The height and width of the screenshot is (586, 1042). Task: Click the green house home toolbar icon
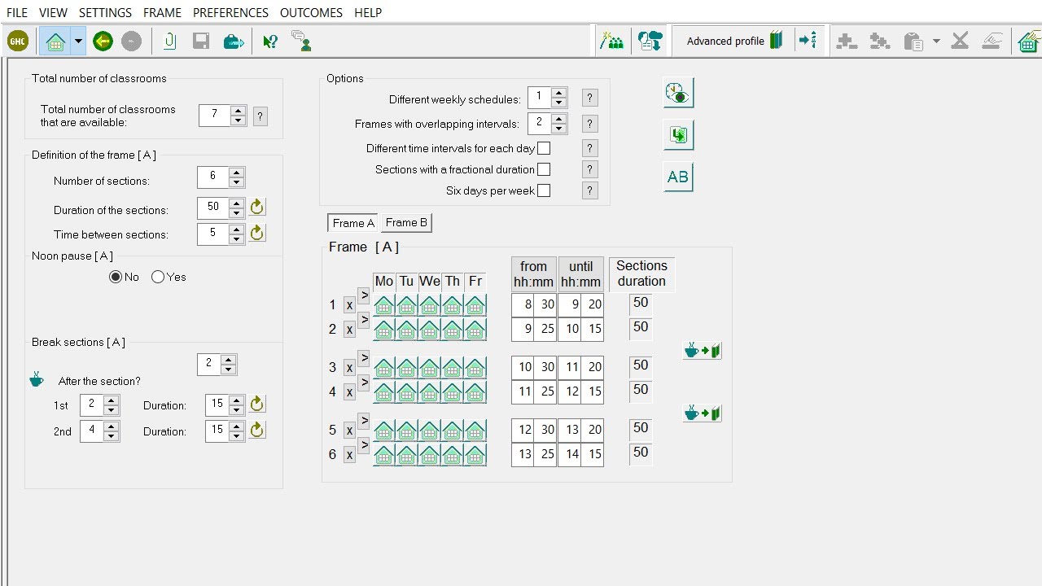click(55, 41)
